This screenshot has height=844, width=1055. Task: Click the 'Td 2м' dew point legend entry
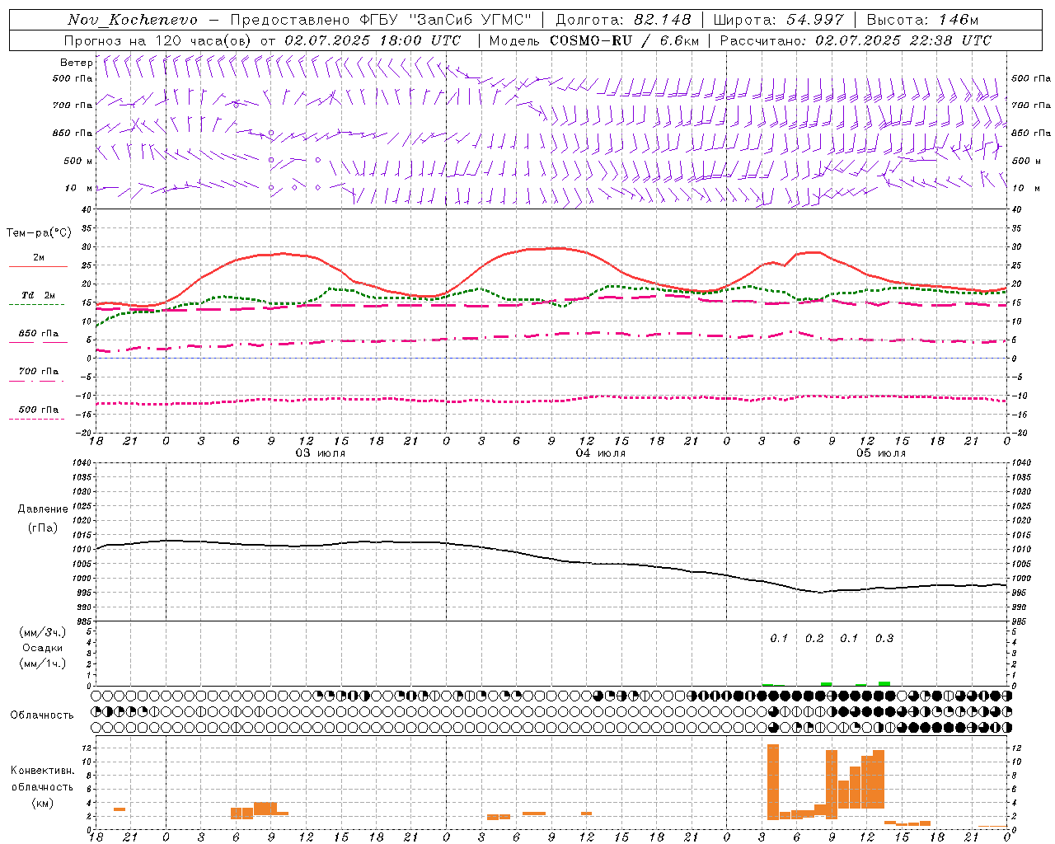coord(39,295)
